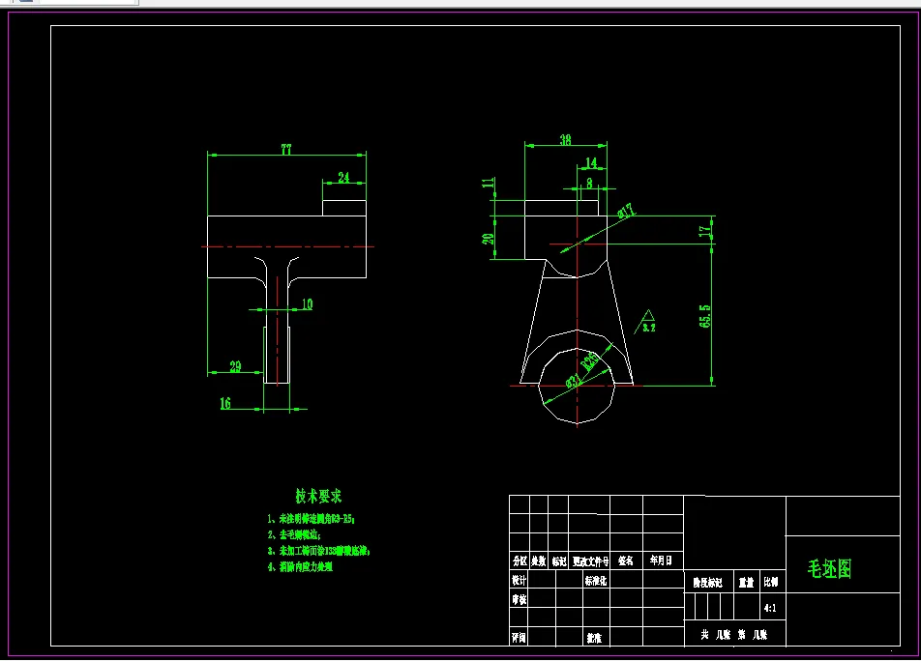Click the 比例 title block cell
The width and height of the screenshot is (921, 661).
771,582
